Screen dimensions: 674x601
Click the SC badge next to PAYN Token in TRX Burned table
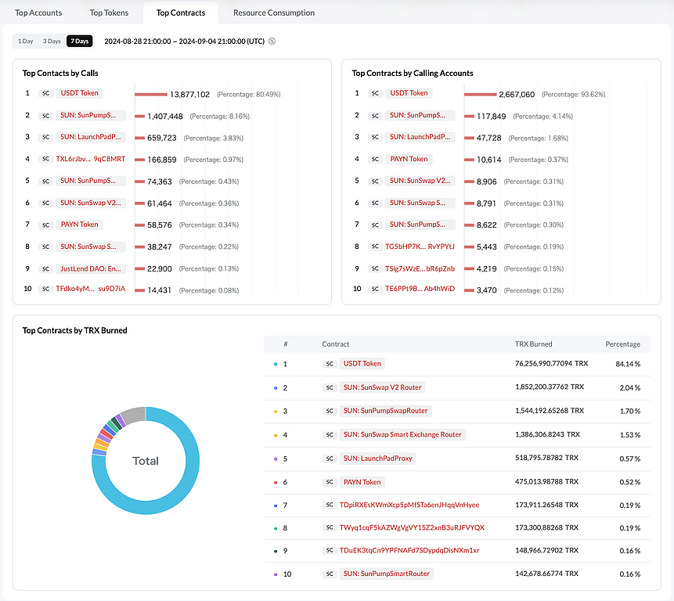tap(329, 482)
